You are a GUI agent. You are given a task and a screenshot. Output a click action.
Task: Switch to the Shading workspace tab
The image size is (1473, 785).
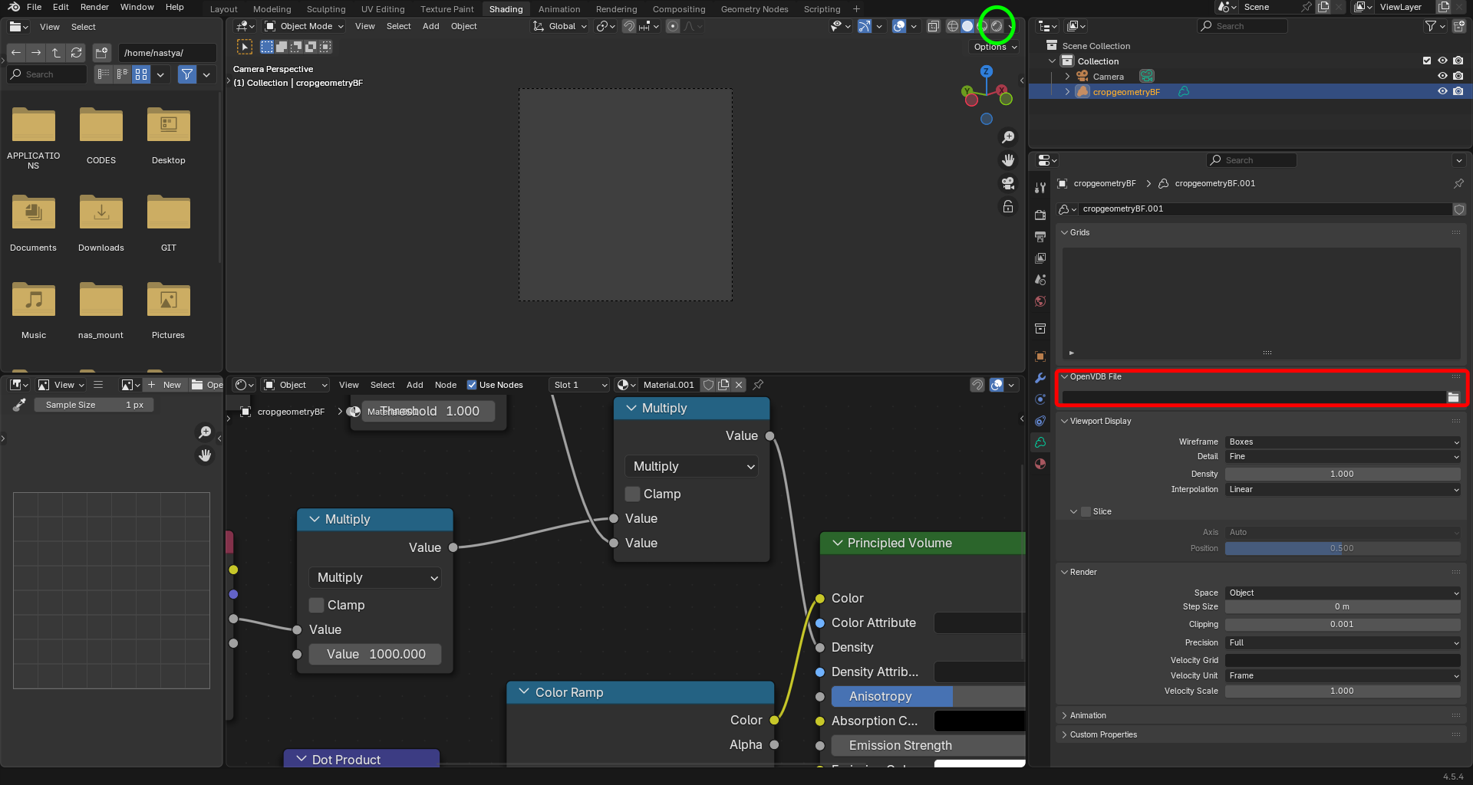click(x=506, y=8)
